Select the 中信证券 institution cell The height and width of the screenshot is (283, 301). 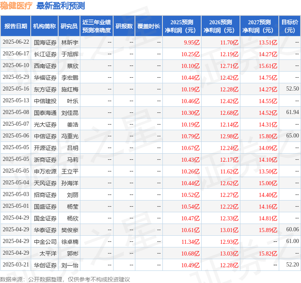coord(45,136)
